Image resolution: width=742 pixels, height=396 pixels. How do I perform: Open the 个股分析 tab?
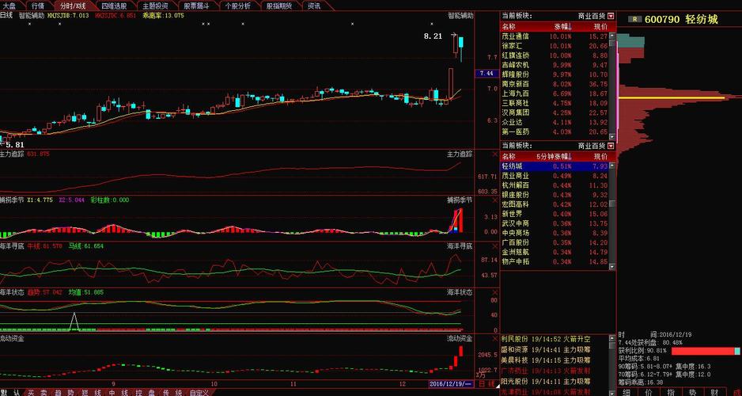click(237, 6)
